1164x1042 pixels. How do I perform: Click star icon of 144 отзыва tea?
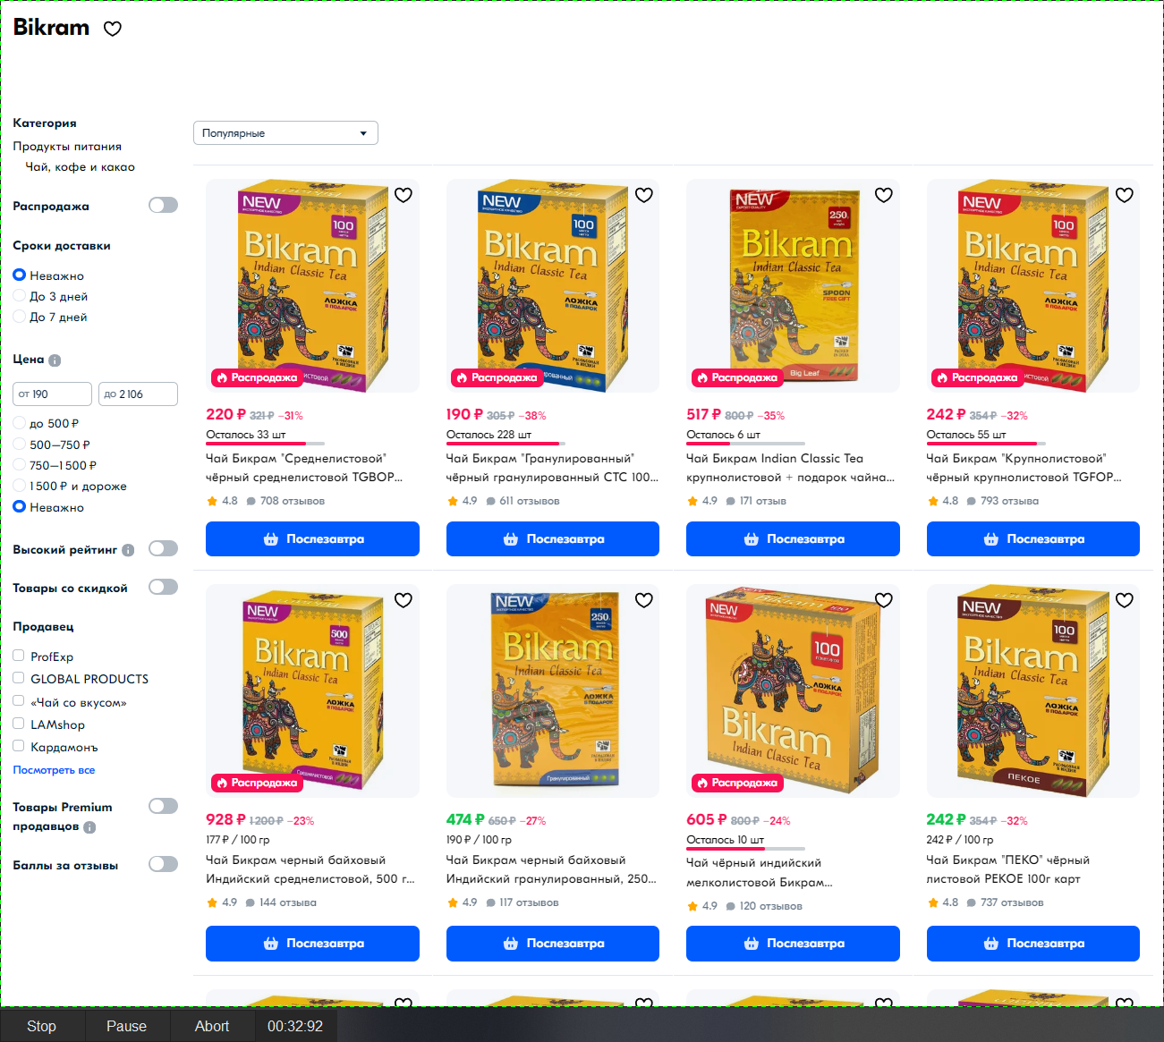(x=212, y=902)
